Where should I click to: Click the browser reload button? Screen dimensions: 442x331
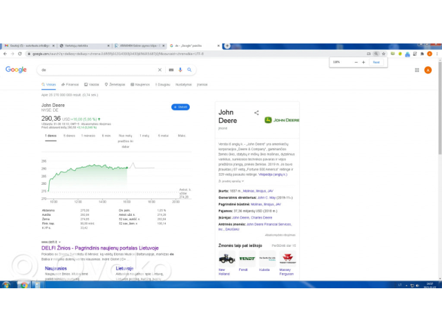[x=21, y=53]
